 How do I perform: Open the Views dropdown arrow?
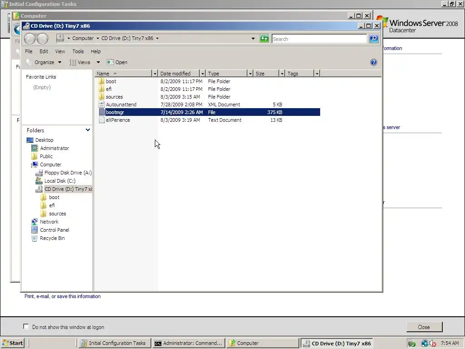(x=98, y=62)
